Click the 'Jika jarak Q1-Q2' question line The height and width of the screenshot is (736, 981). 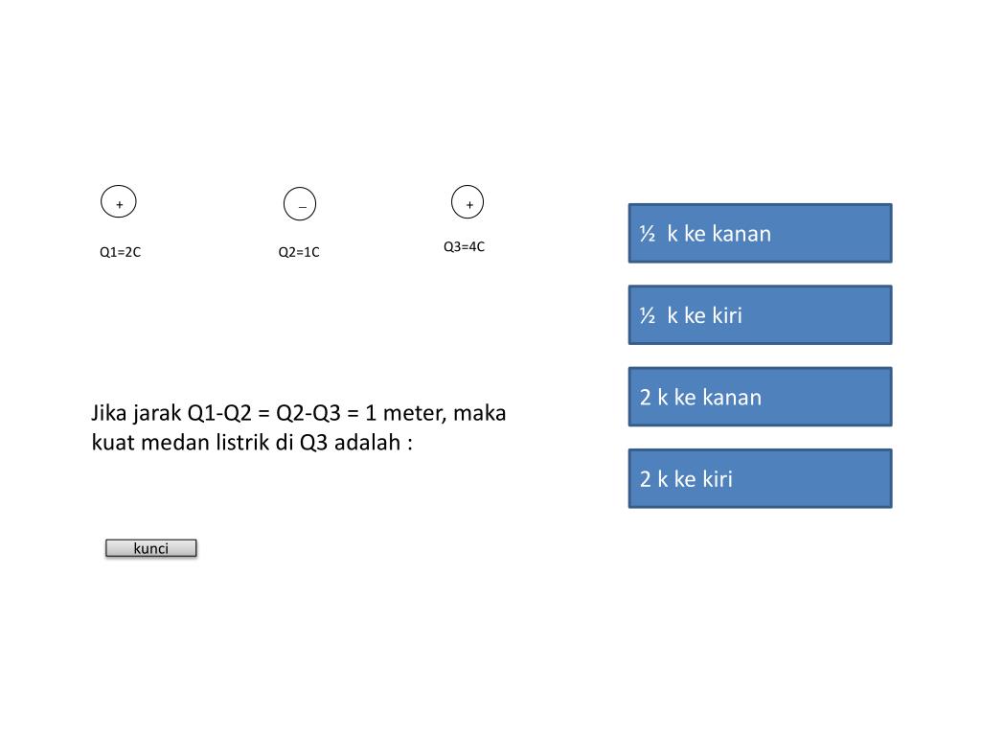click(299, 413)
